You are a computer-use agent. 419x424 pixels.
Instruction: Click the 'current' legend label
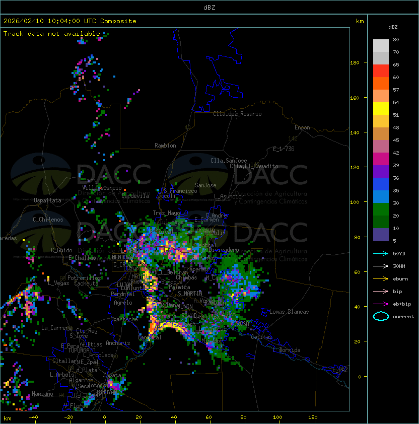point(403,317)
